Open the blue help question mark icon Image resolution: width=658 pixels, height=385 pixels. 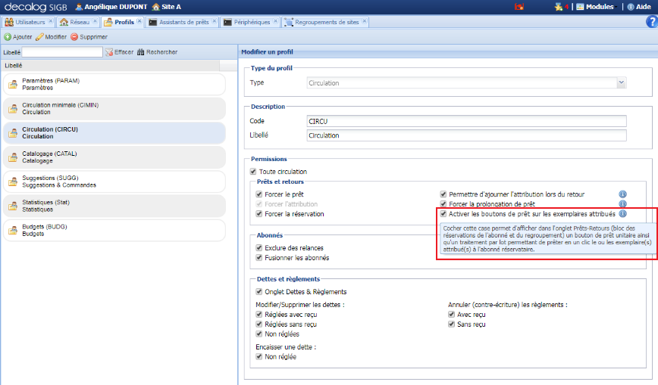[x=622, y=214]
